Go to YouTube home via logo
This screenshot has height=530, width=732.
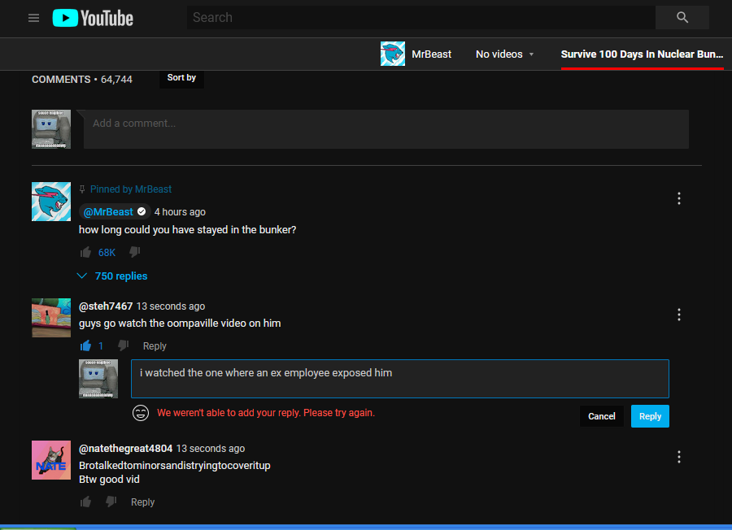[93, 18]
